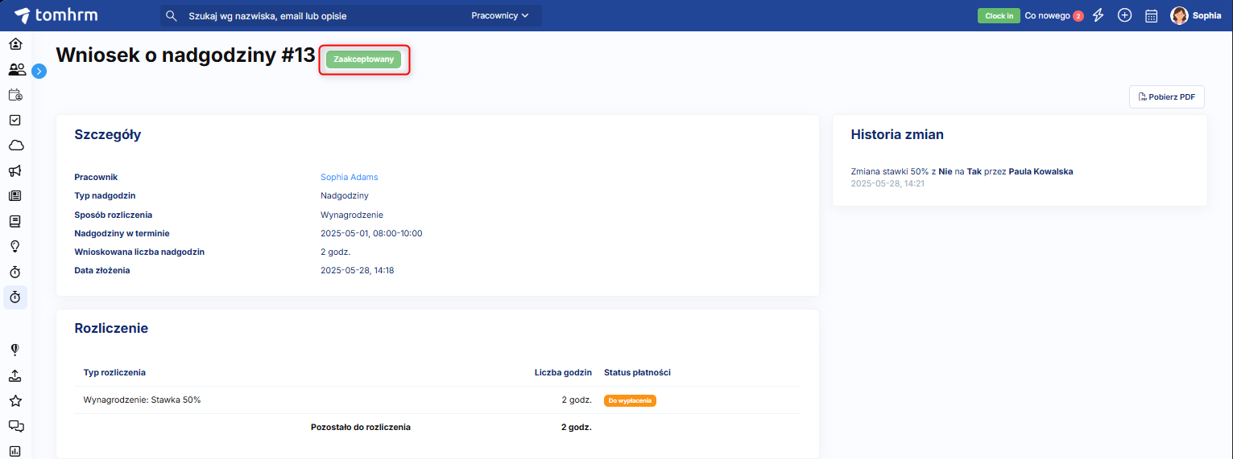Click the checkbox tasks icon in sidebar
1233x459 pixels.
tap(15, 120)
